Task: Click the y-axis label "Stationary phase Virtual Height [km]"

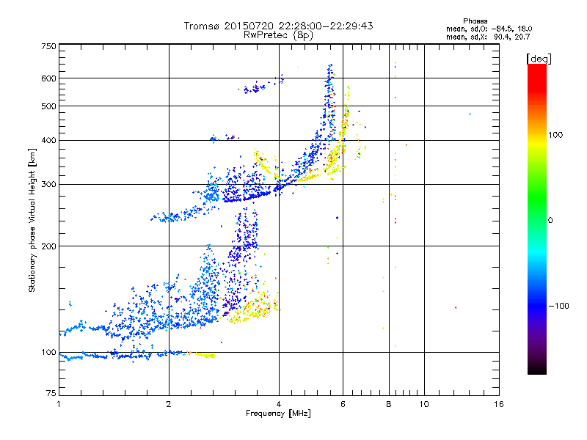Action: 32,220
